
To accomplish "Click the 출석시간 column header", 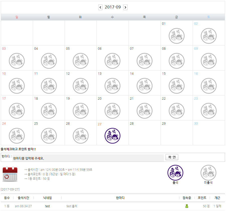I will pos(23,198).
